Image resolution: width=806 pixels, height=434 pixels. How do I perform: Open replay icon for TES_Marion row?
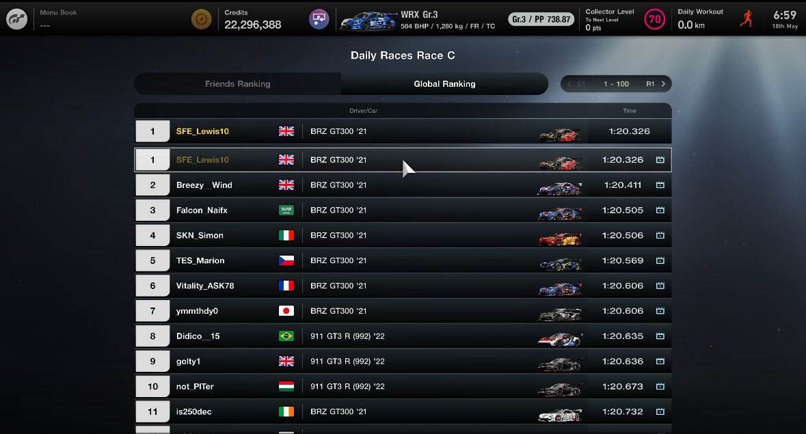[x=660, y=260]
